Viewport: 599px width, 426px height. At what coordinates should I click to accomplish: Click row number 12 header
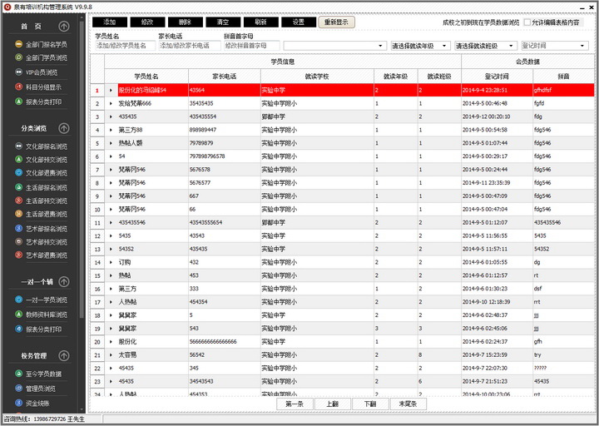tap(97, 235)
